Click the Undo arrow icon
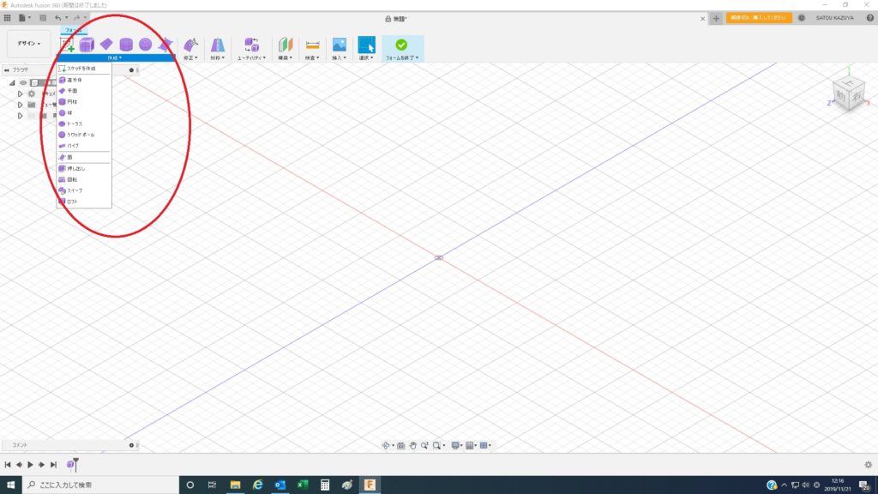Screen dimensions: 878x494 58,18
